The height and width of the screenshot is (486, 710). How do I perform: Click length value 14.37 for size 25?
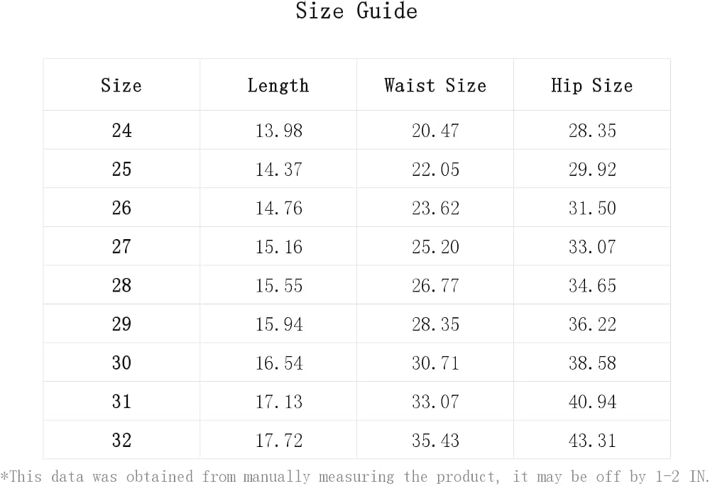click(278, 170)
